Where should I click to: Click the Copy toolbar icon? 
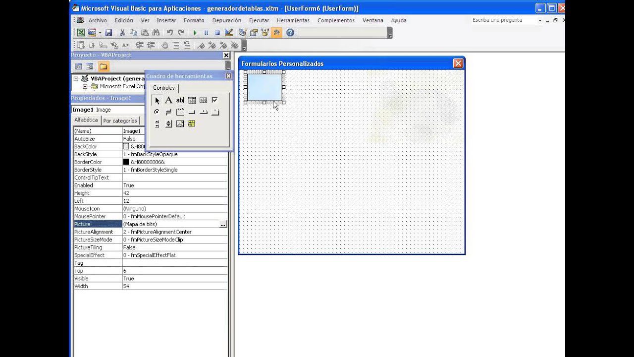(x=133, y=33)
